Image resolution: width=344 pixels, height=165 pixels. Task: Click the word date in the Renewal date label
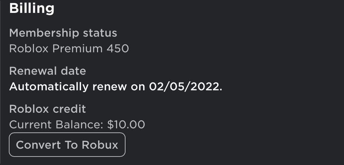click(x=73, y=71)
